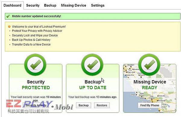The height and width of the screenshot is (117, 181).
Task: Click 'Securely Lock and Wipe your Device'
Action: click(x=35, y=35)
